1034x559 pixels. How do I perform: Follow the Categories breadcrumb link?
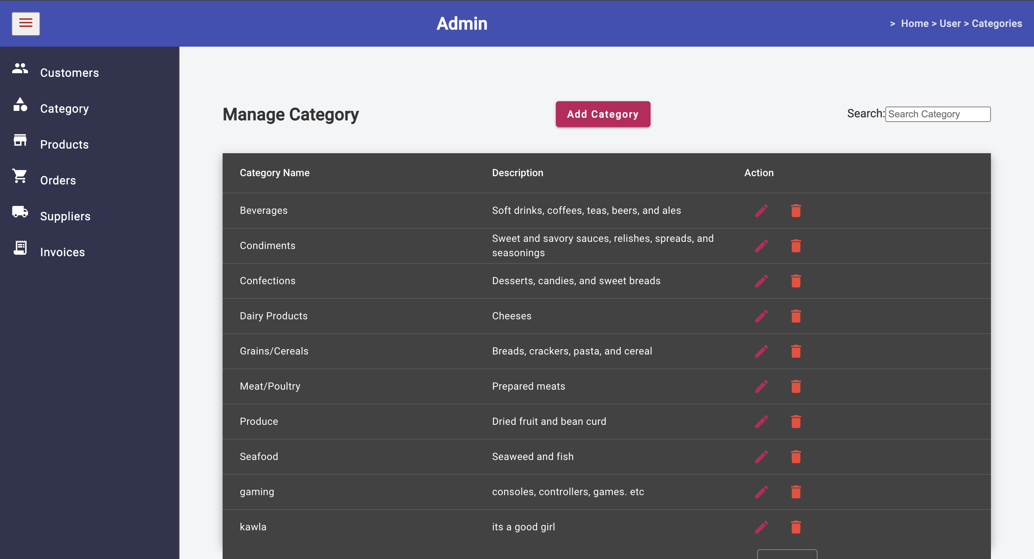996,24
